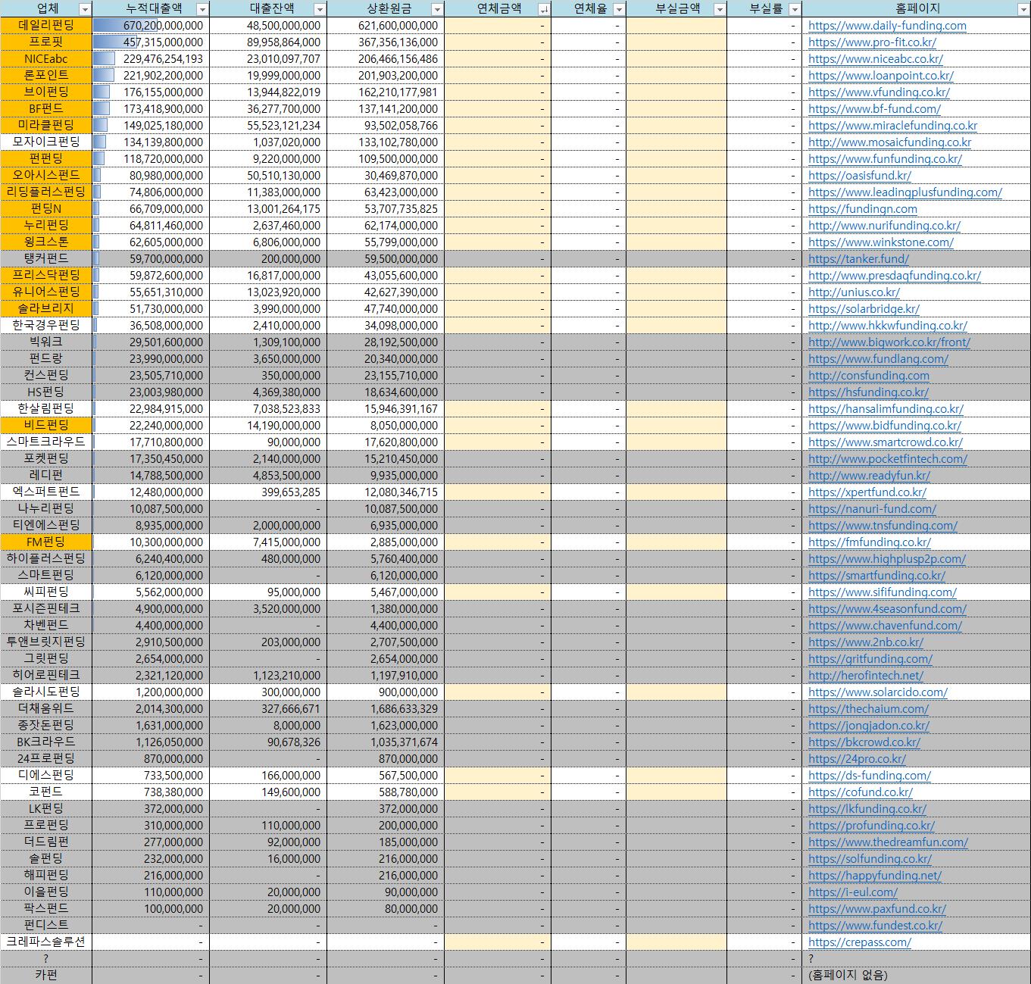The width and height of the screenshot is (1031, 984).
Task: Follow the presdaqfunding.co.kr link
Action: [x=895, y=276]
